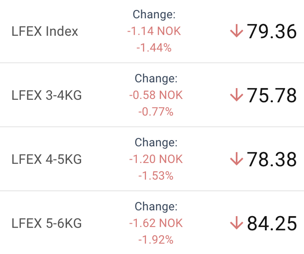Click the LFEX 5-6KG down arrow icon
304x254 pixels.
click(236, 223)
